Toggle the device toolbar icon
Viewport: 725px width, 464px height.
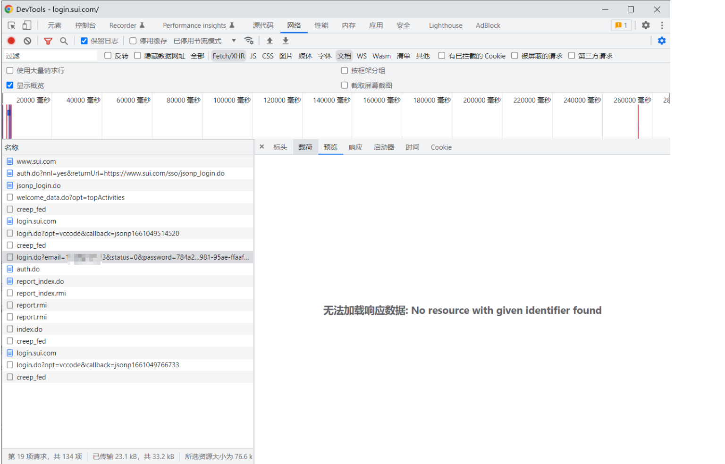(x=27, y=25)
